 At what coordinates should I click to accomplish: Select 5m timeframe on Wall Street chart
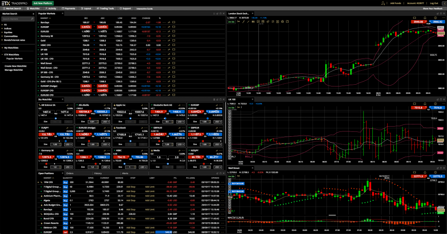(238, 176)
